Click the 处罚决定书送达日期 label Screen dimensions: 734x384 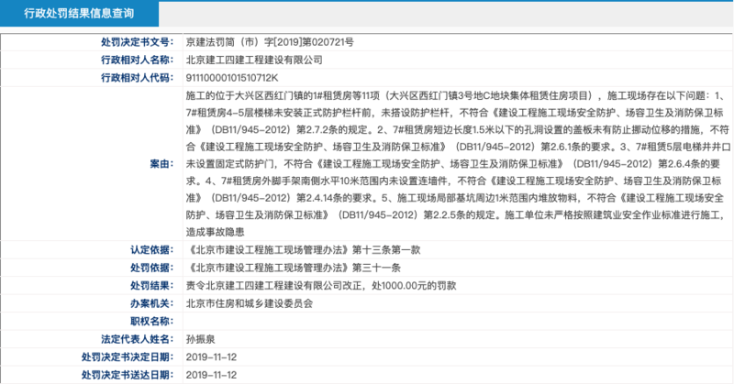pos(128,375)
